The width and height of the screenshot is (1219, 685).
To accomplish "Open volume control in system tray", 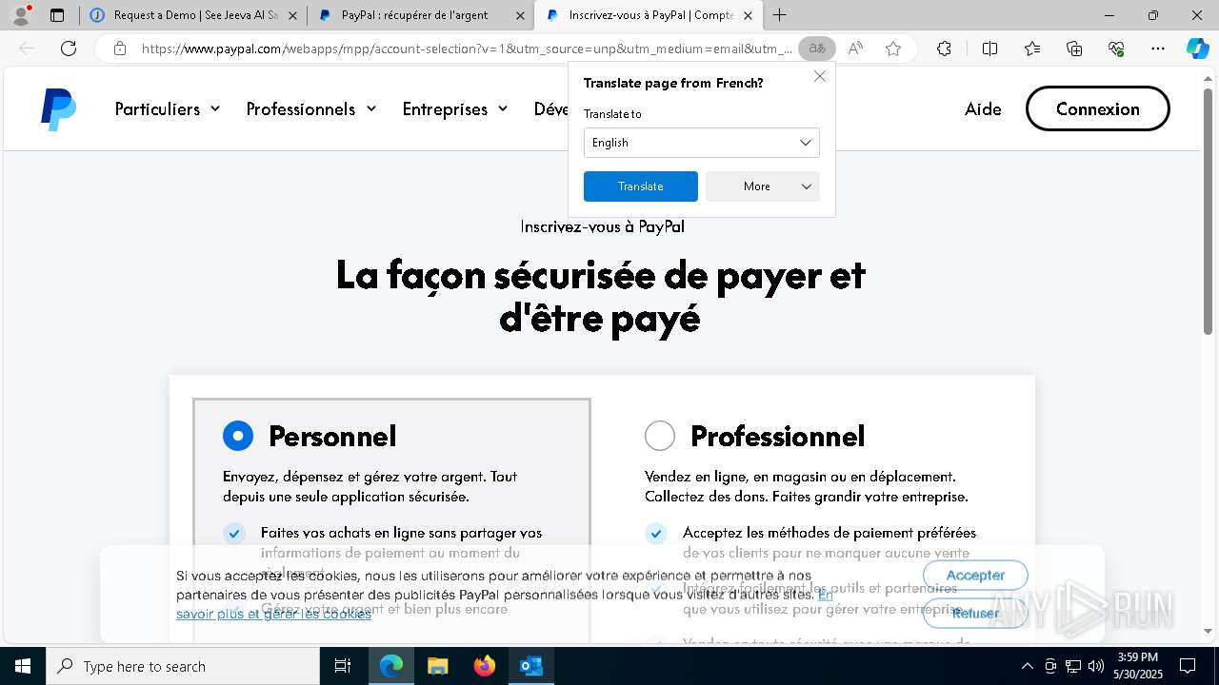I will click(1096, 666).
